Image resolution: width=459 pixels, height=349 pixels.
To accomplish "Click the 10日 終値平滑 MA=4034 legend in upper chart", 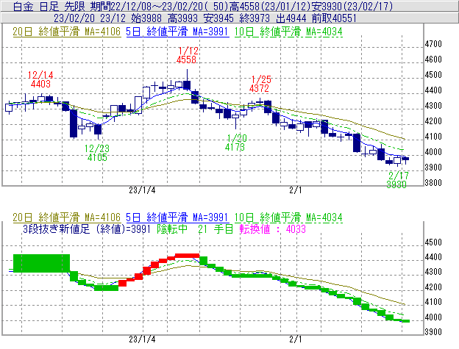I will tap(288, 32).
